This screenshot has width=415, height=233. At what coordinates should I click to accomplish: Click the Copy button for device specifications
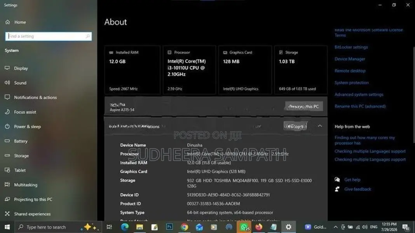295,127
